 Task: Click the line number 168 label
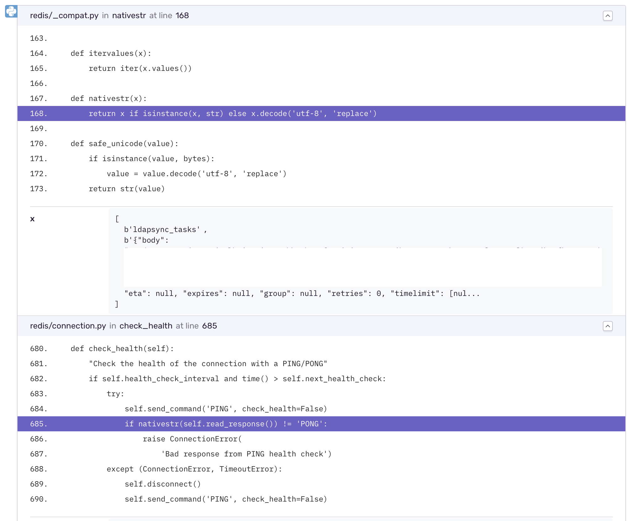tap(38, 113)
